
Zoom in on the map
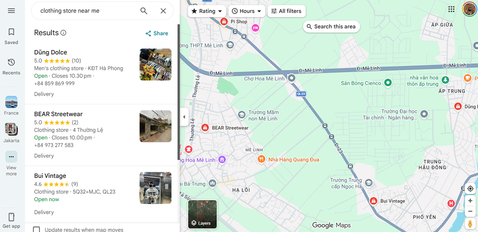click(470, 201)
